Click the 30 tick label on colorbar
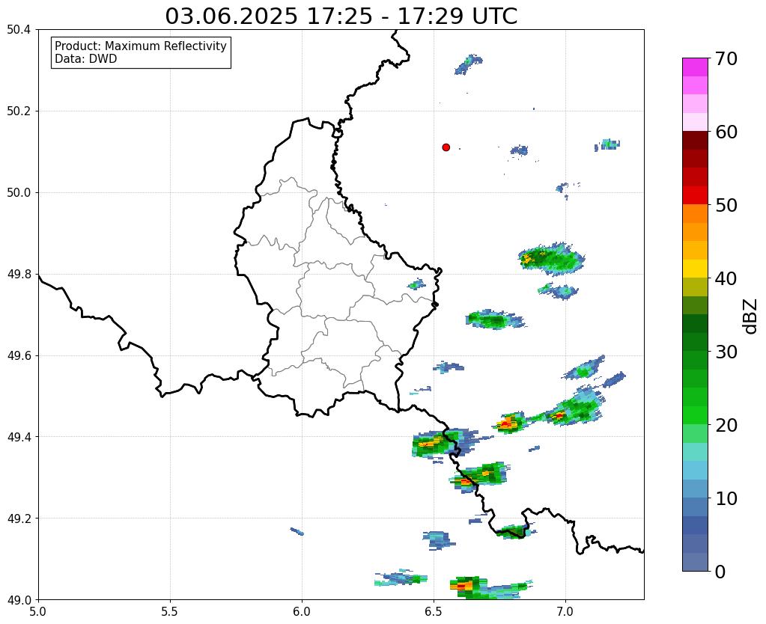766x624 pixels. click(x=726, y=352)
